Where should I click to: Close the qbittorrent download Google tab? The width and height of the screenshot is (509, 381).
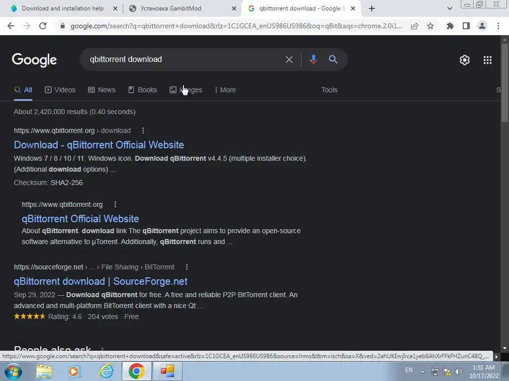(x=353, y=8)
